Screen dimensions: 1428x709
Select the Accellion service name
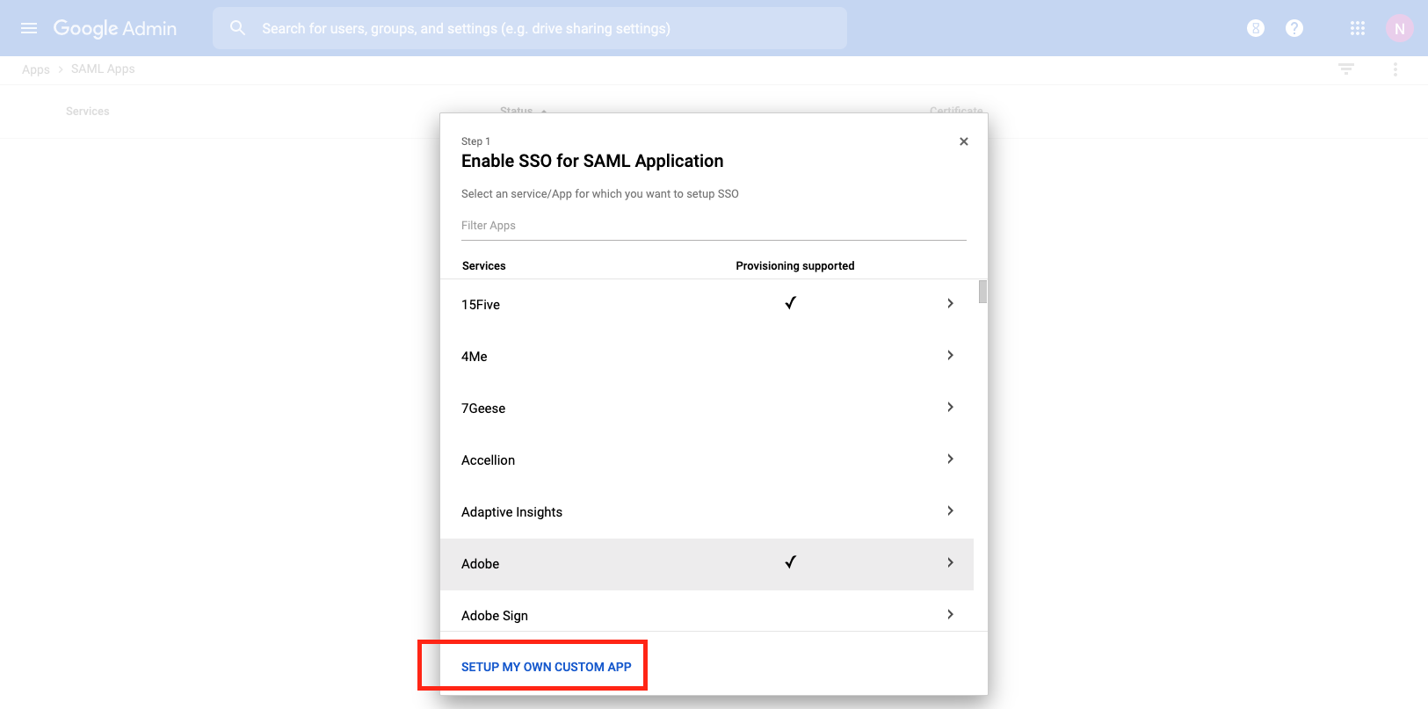pos(489,460)
